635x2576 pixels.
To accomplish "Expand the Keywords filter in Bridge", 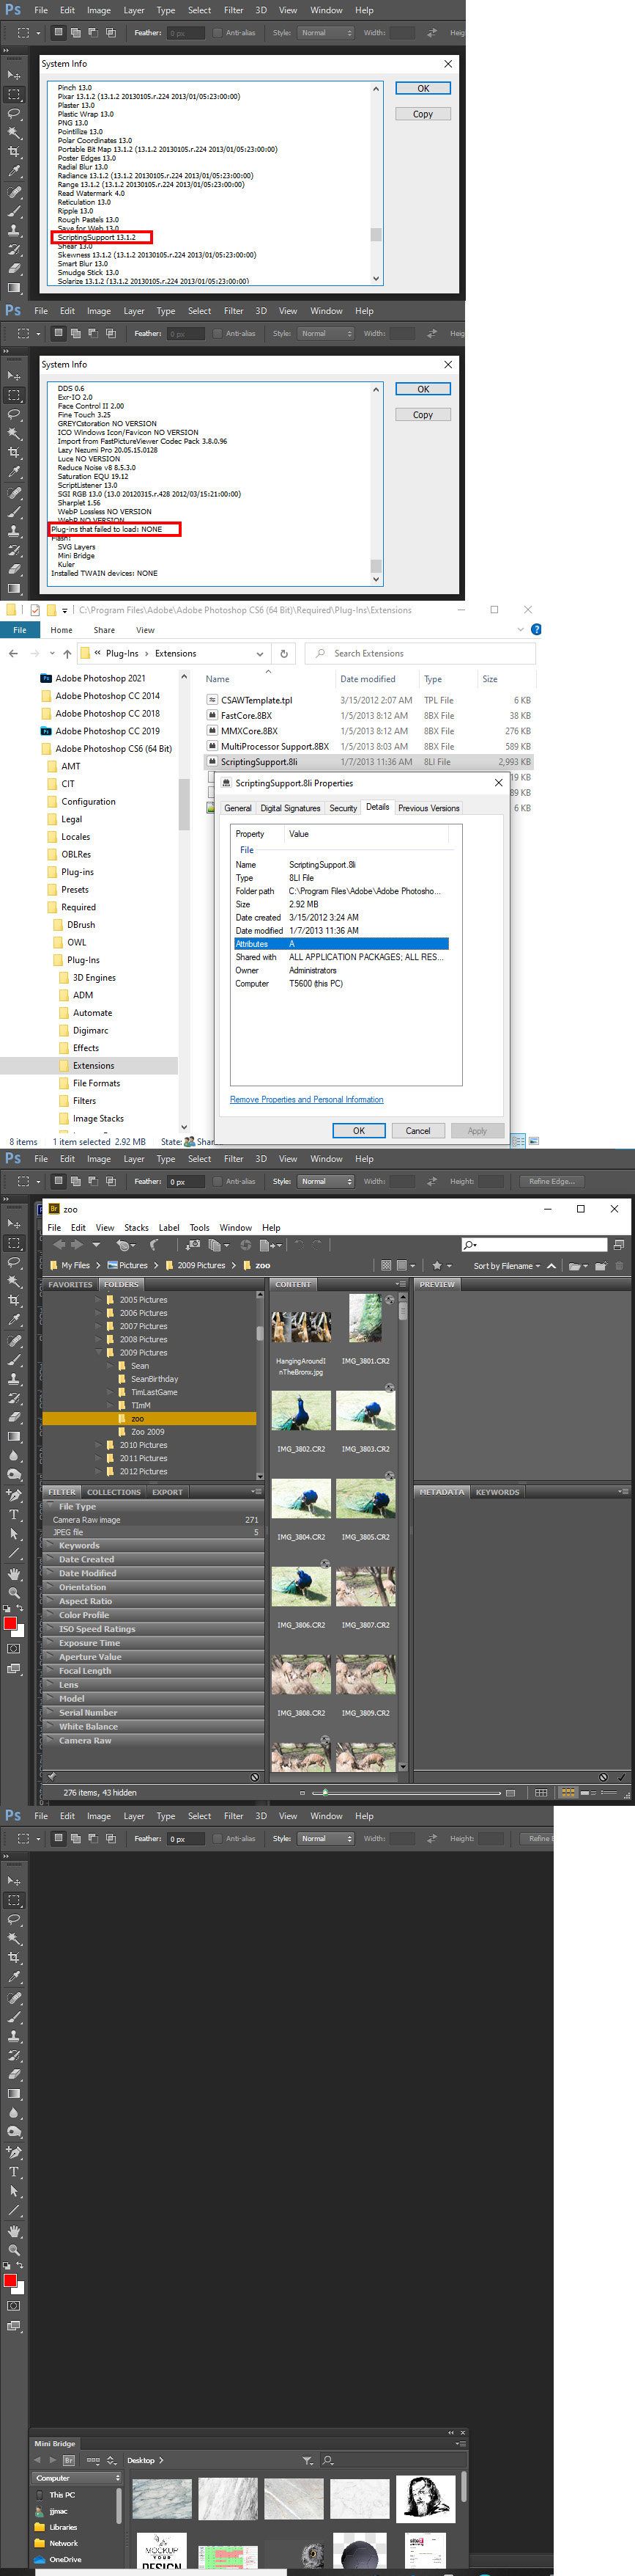I will 50,1545.
